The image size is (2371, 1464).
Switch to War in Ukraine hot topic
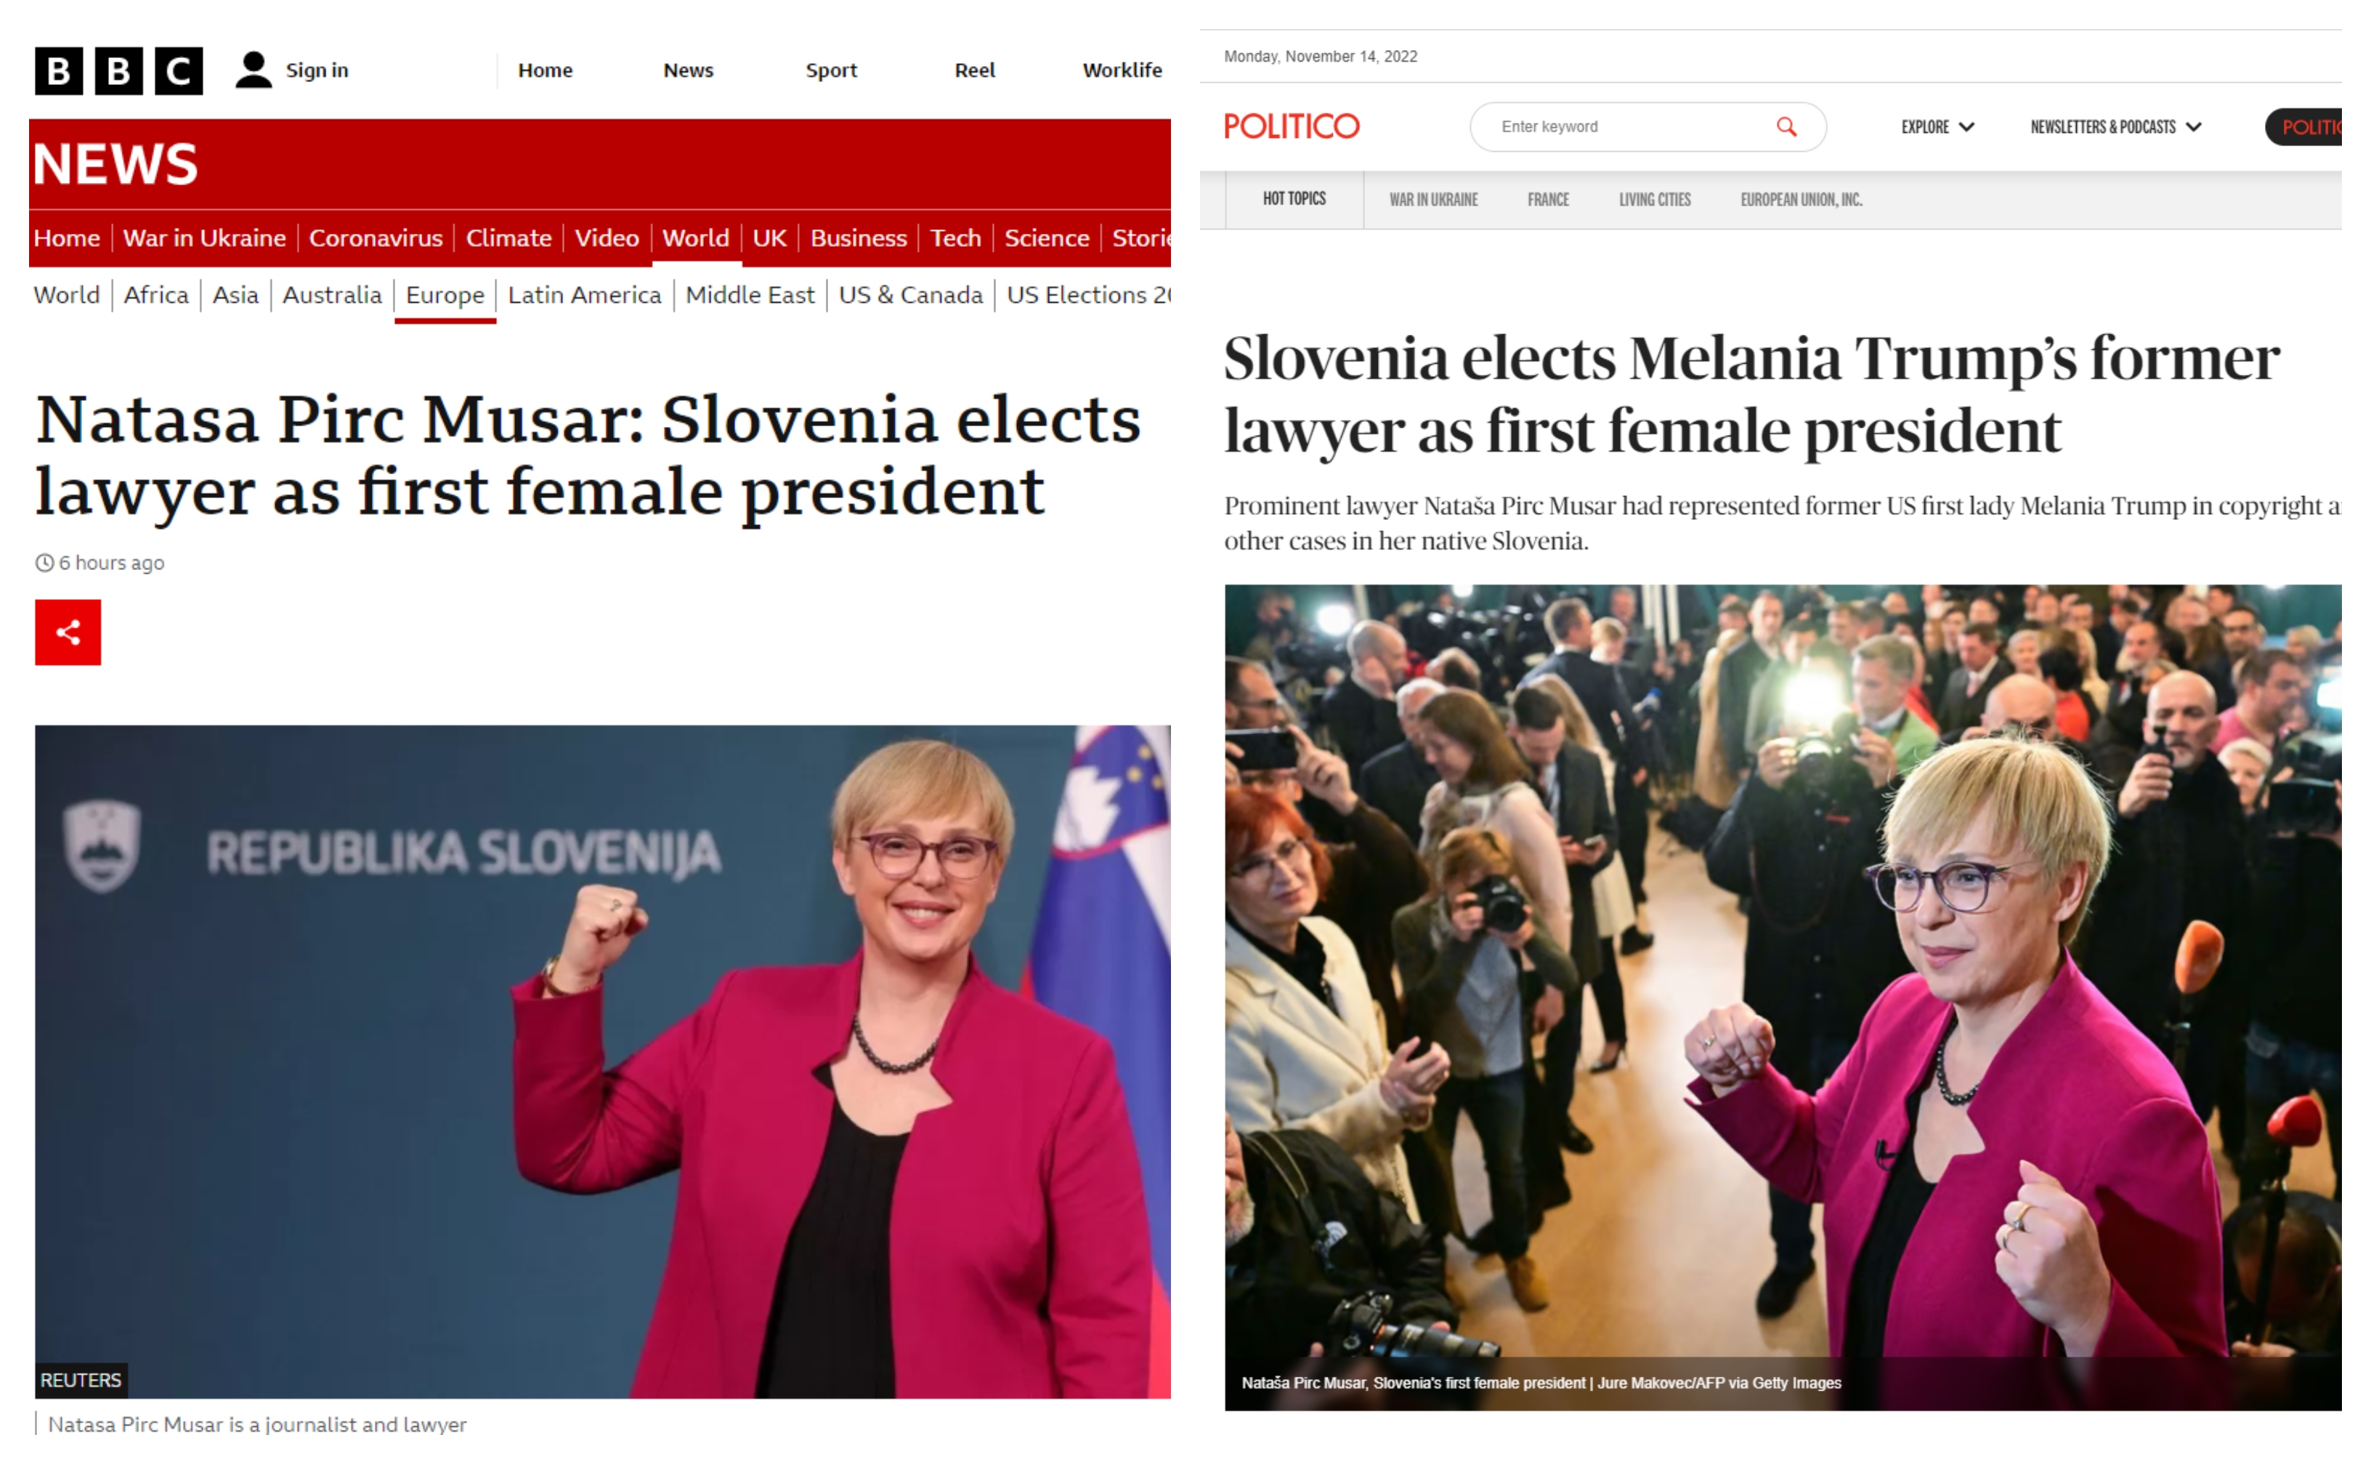[1432, 200]
